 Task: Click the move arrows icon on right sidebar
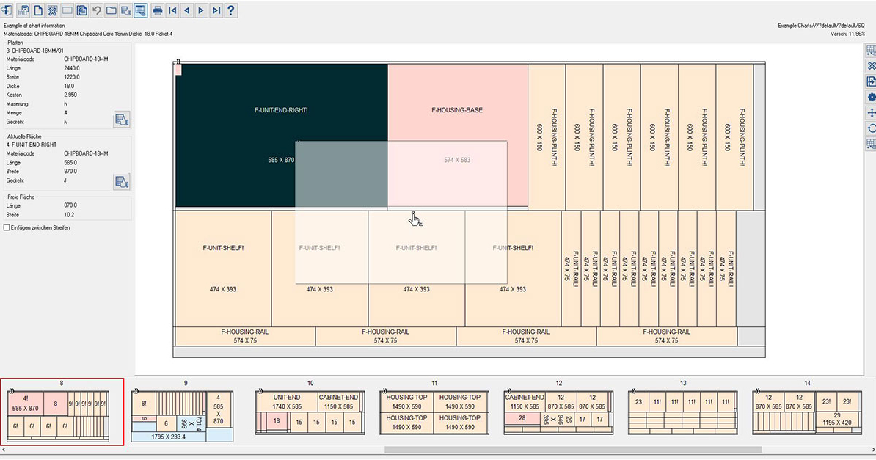(872, 113)
